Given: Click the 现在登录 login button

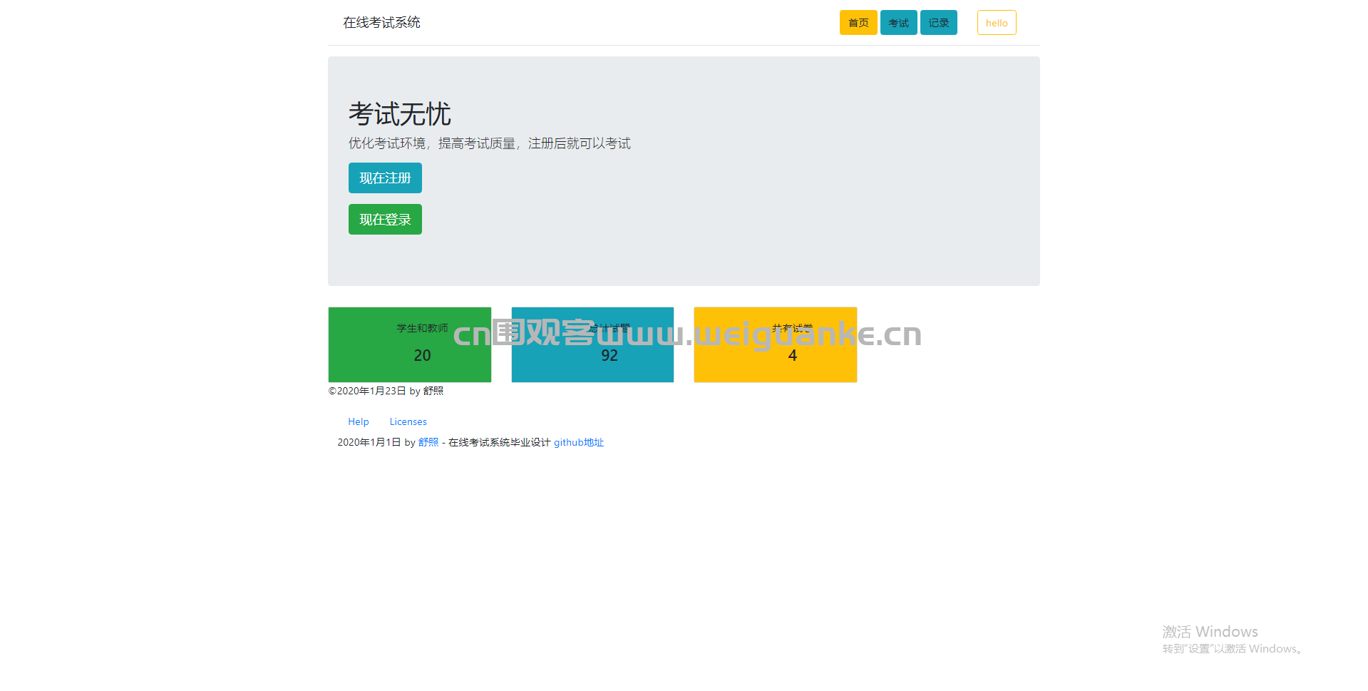Looking at the screenshot, I should (x=385, y=220).
